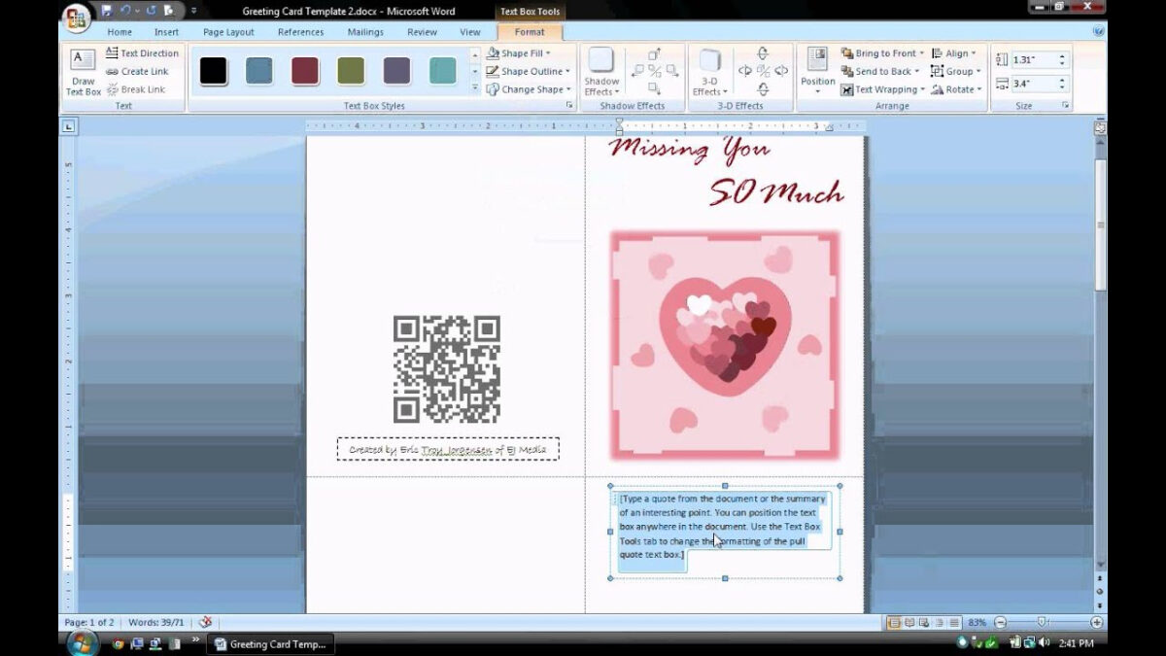Expand the Shape Fill dropdown
Image resolution: width=1166 pixels, height=656 pixels.
coord(549,53)
